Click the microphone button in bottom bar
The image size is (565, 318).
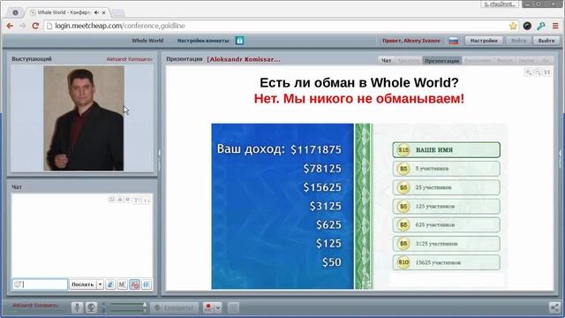(77, 307)
